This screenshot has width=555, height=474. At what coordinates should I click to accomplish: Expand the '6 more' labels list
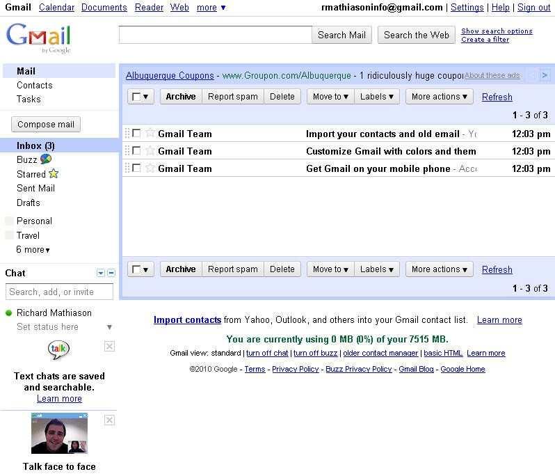33,250
